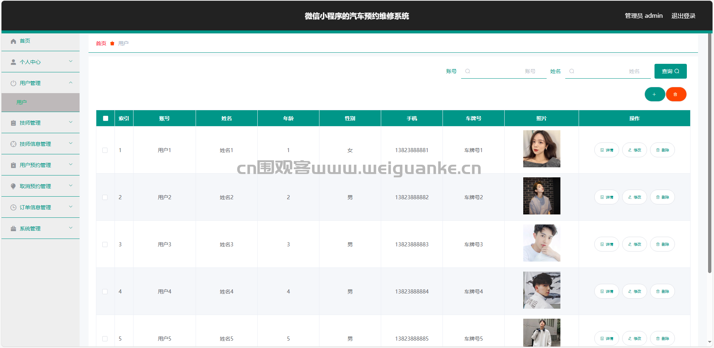Screen dimensions: 714x348
Task: Click the search icon in 姓名 field
Action: point(572,71)
